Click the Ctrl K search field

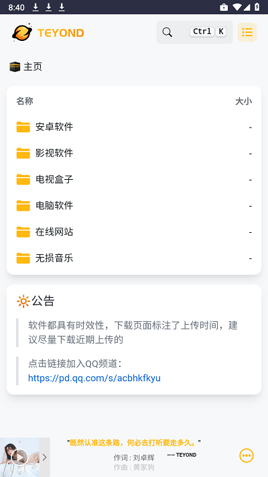(x=195, y=32)
